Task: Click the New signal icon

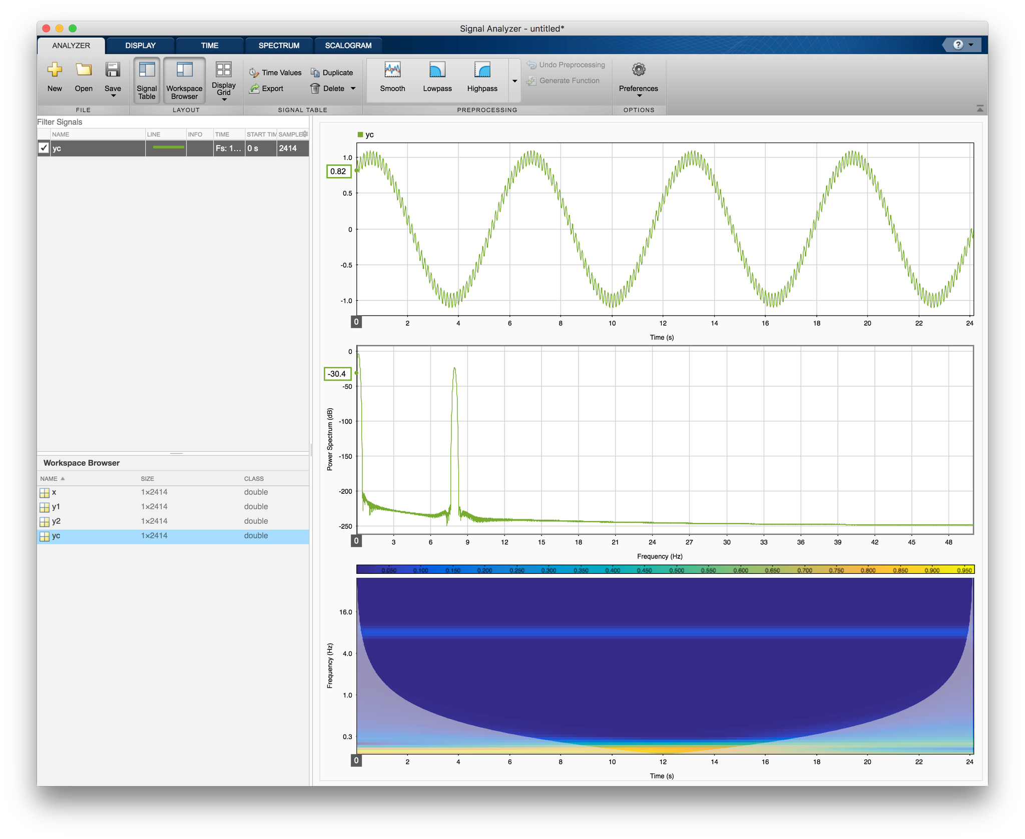Action: click(x=55, y=71)
